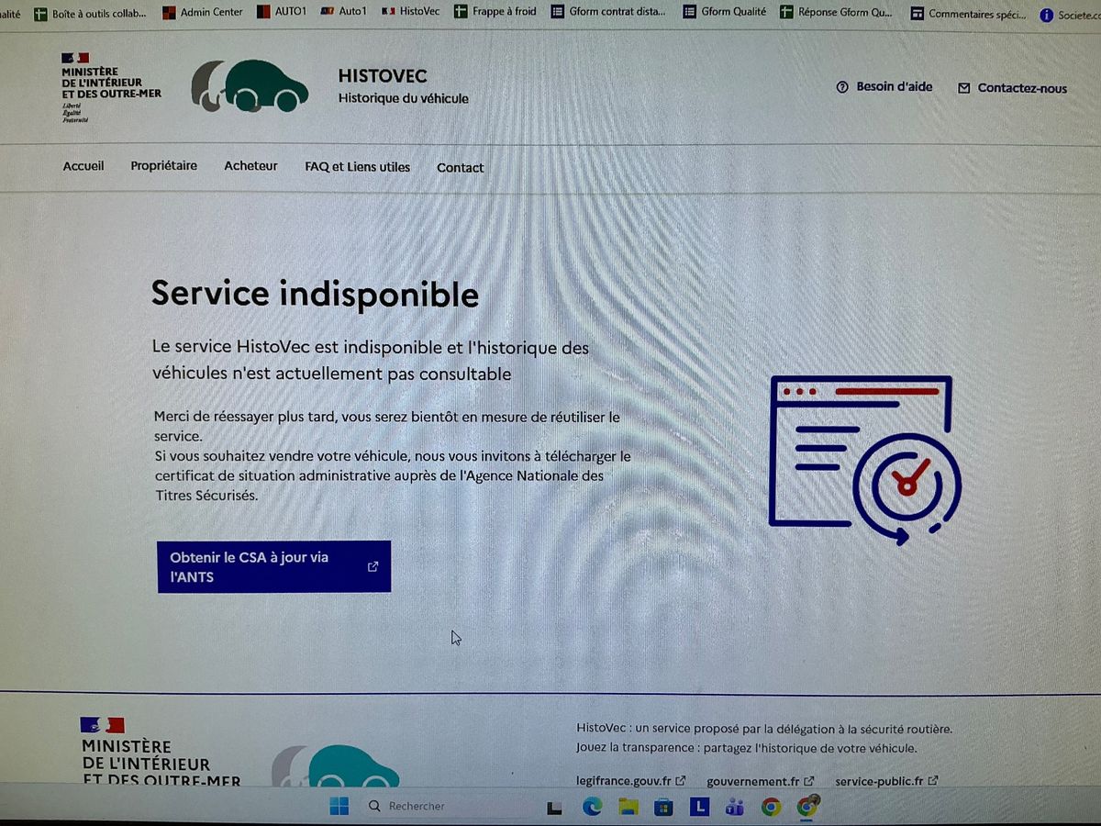The height and width of the screenshot is (826, 1101).
Task: Click the HistoVec car logo in header
Action: (250, 85)
